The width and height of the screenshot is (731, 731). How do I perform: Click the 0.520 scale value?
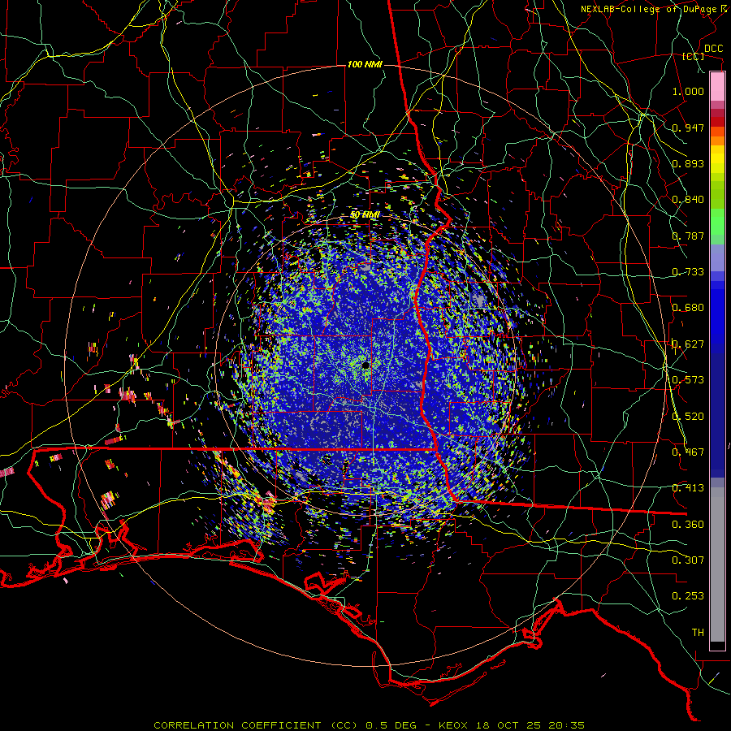tap(688, 417)
